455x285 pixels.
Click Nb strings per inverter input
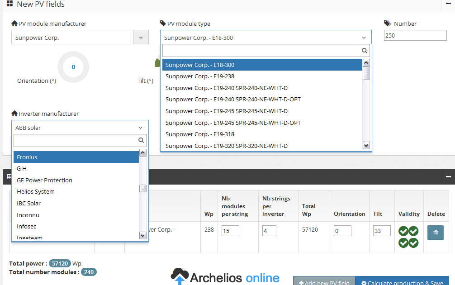click(269, 231)
